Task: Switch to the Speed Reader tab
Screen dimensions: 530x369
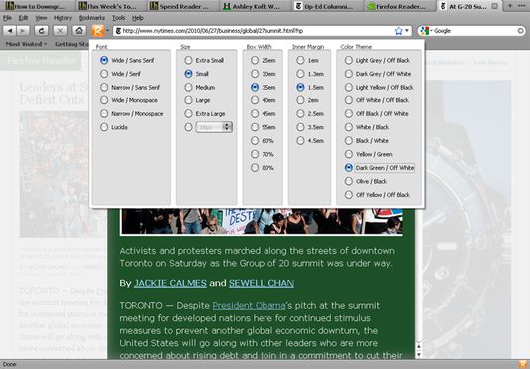Action: (x=183, y=6)
